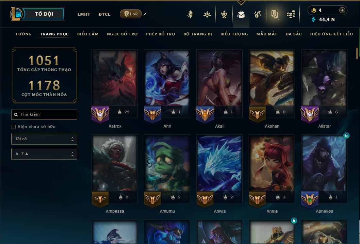Open the A-Z sort order dropdown

pos(44,154)
